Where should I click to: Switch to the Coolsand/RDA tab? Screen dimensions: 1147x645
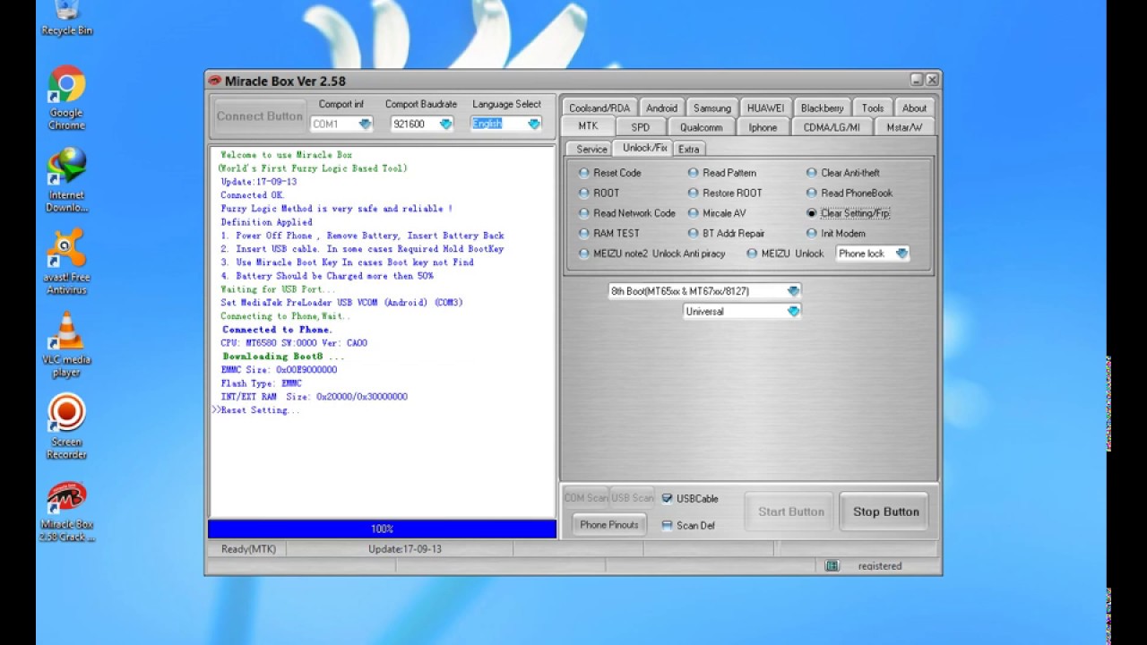coord(599,107)
